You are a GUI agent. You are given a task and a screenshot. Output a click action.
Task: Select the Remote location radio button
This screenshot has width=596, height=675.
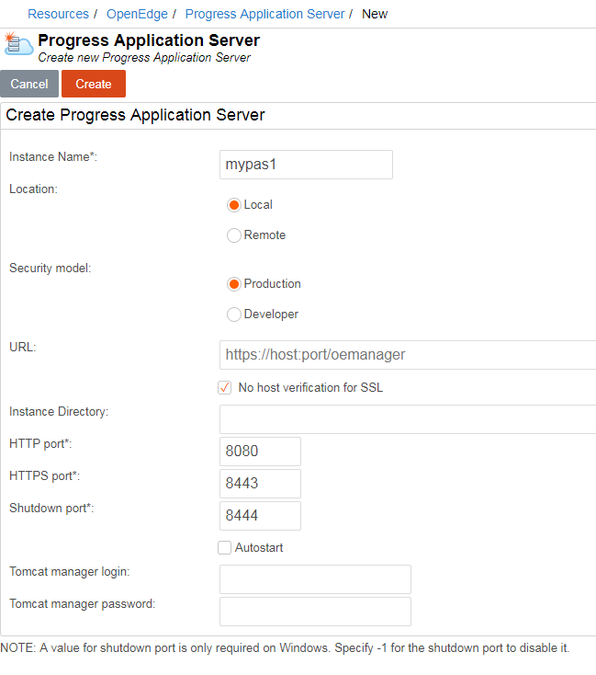pyautogui.click(x=234, y=235)
